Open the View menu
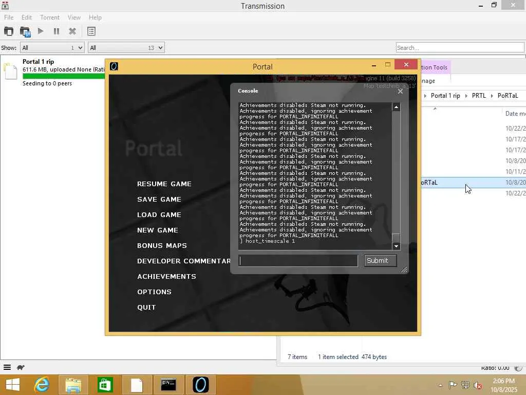 tap(74, 17)
